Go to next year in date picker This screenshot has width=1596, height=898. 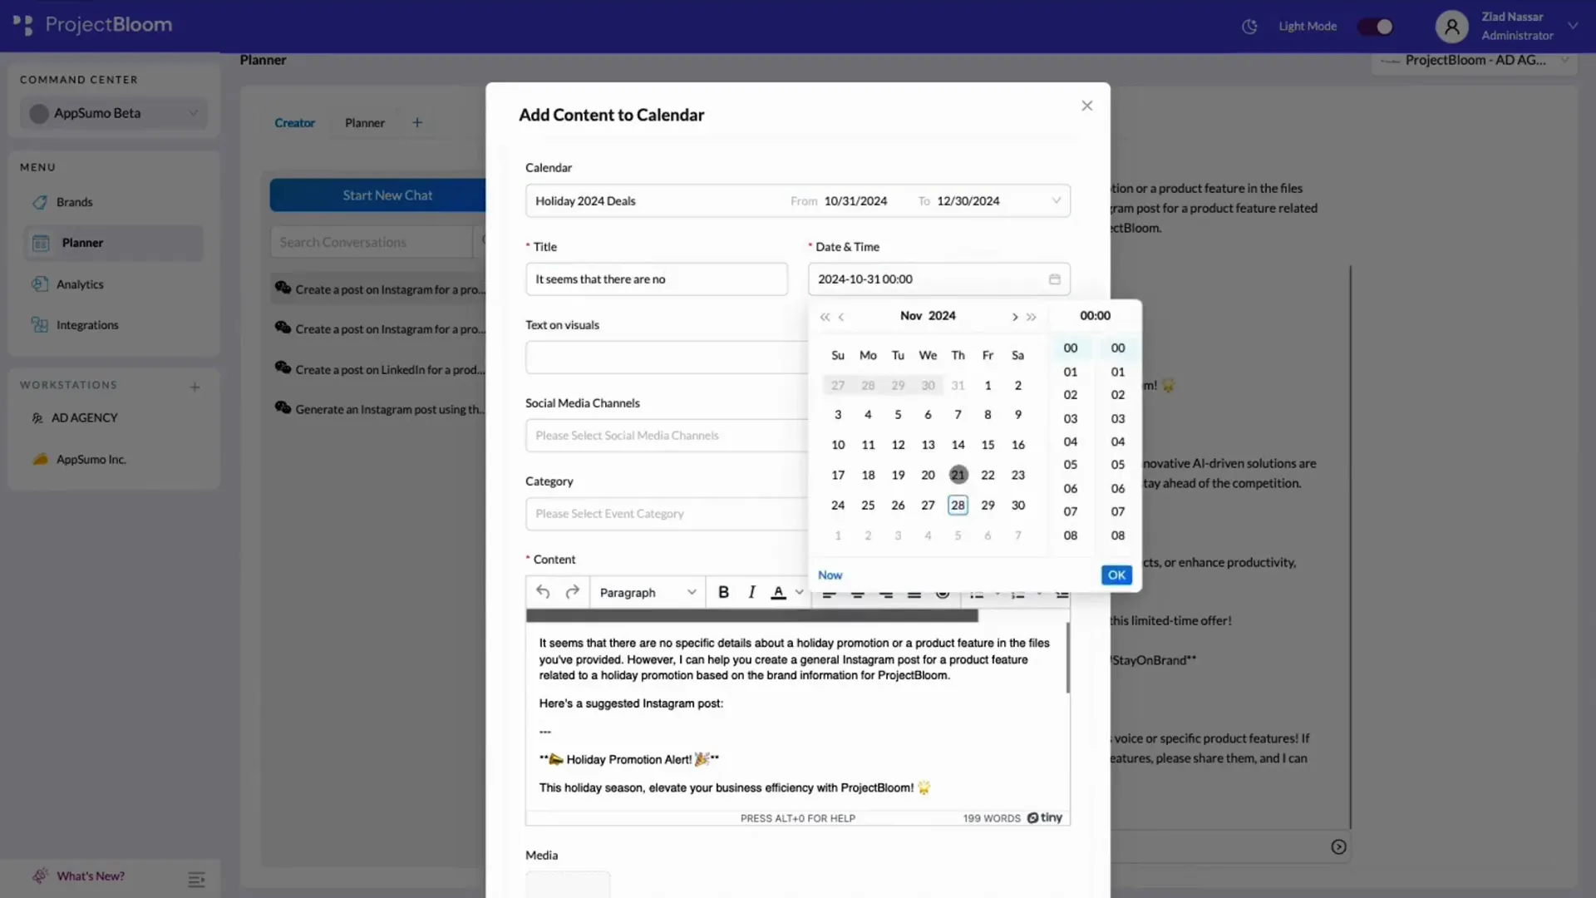(x=1032, y=317)
